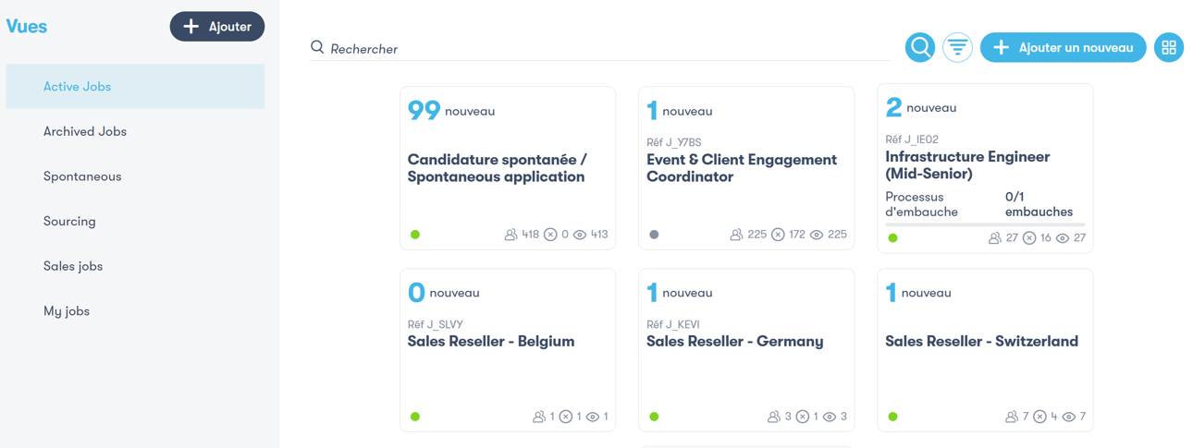Select the Sales jobs view

(73, 266)
